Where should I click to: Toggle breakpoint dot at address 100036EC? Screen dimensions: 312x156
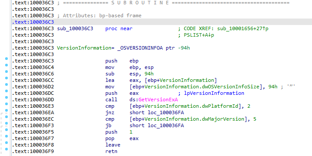(x=6, y=117)
